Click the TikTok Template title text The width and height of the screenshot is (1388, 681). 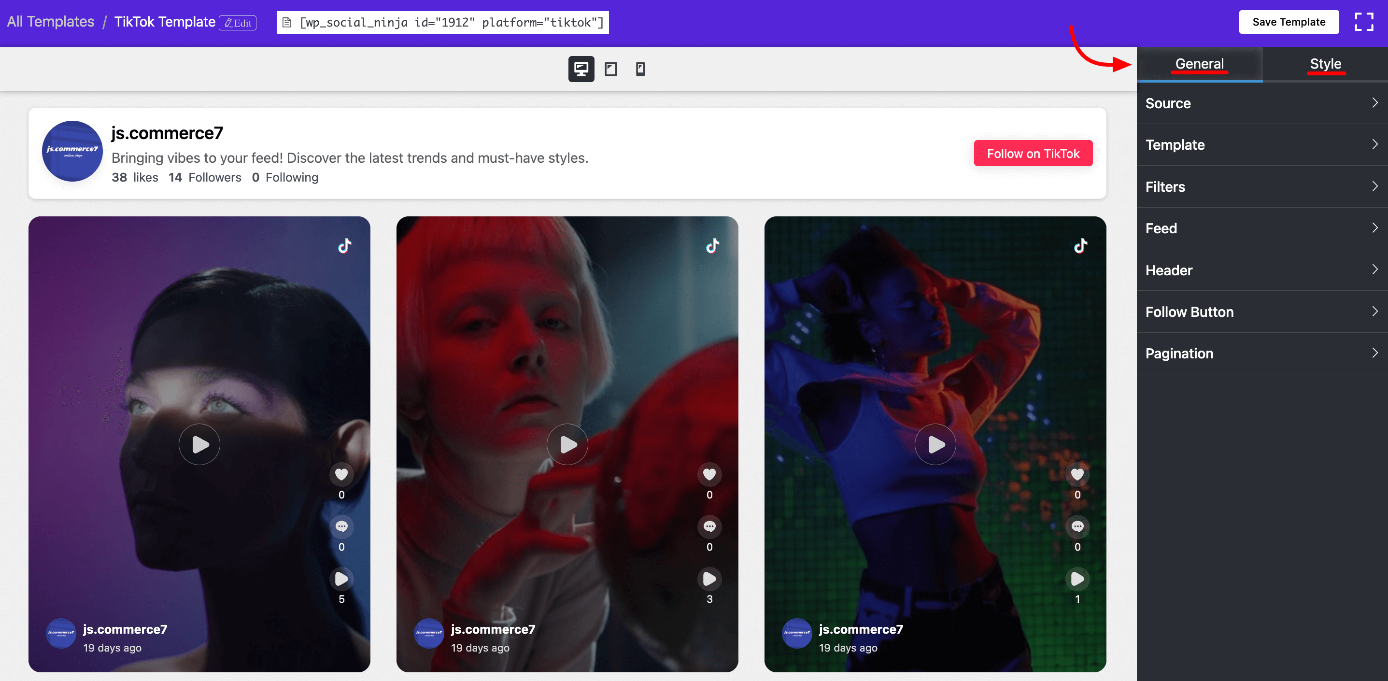coord(165,22)
